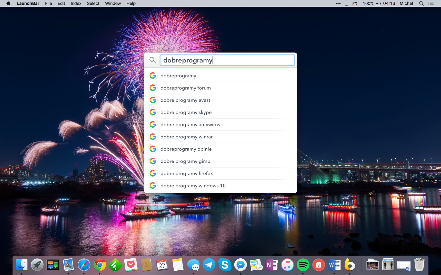
Task: Launch Telegram from the Dock
Action: pos(209,265)
